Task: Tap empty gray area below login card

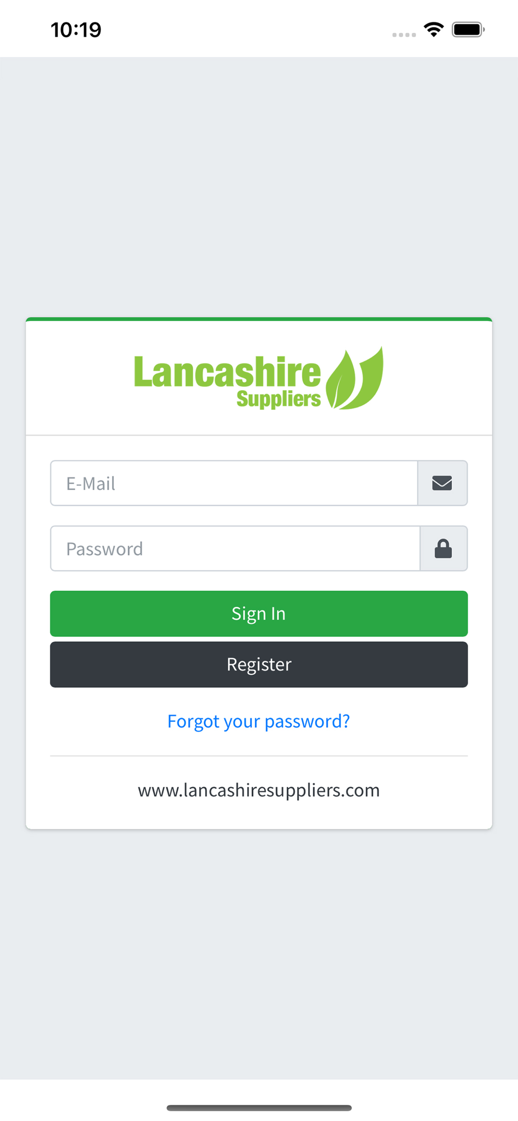Action: pos(259,953)
